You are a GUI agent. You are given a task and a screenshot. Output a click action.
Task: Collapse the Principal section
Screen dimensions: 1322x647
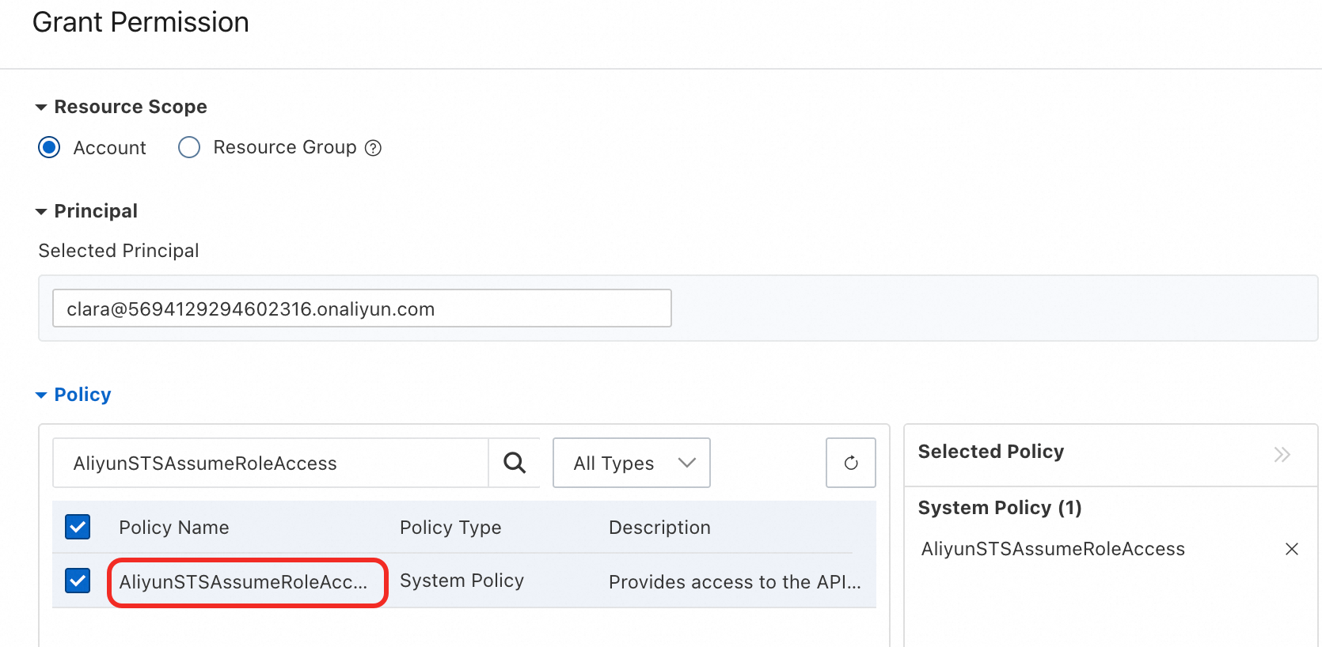42,212
